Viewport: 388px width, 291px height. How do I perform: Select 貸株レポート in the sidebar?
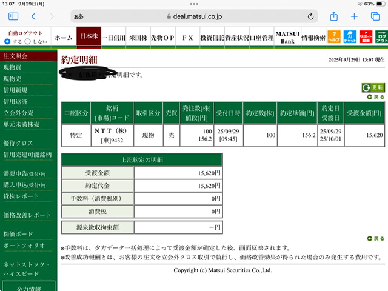[x=21, y=196]
